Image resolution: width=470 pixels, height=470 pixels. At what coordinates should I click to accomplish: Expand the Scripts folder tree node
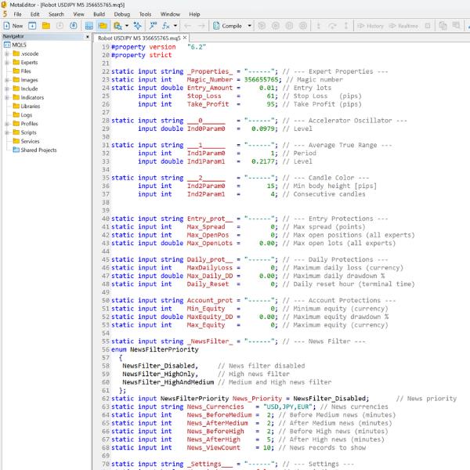coord(7,132)
